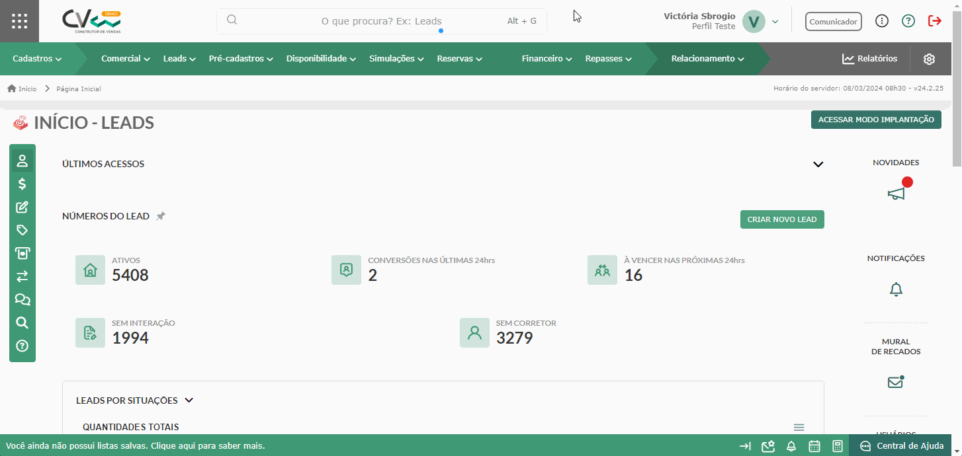
Task: Open the Sem Corretor 3279 card
Action: [508, 332]
